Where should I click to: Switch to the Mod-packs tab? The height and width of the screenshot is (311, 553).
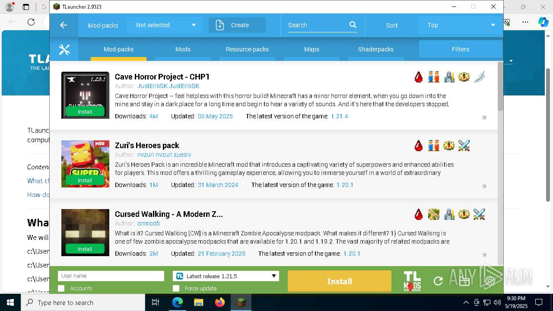tap(118, 49)
